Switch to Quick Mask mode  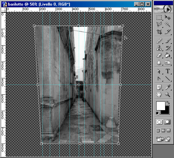pyautogui.click(x=167, y=122)
